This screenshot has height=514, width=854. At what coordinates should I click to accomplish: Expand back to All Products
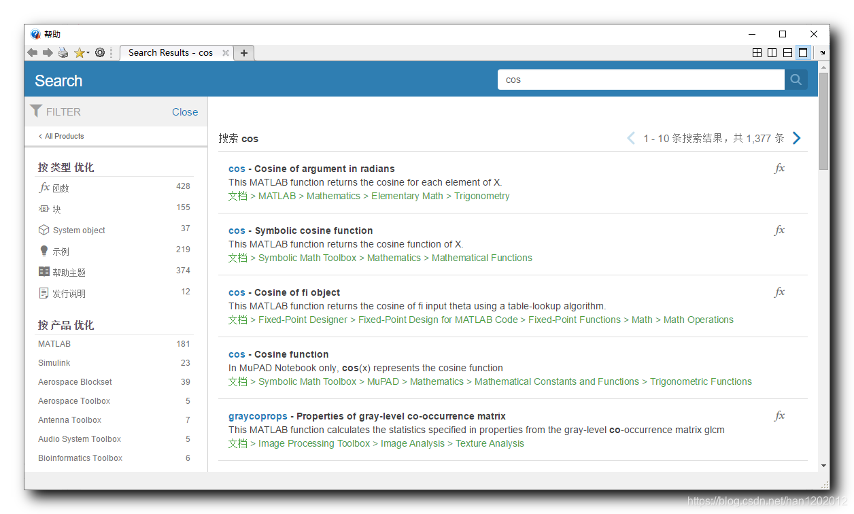pos(61,136)
